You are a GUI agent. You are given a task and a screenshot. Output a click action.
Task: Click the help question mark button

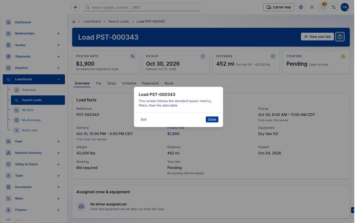pyautogui.click(x=340, y=37)
